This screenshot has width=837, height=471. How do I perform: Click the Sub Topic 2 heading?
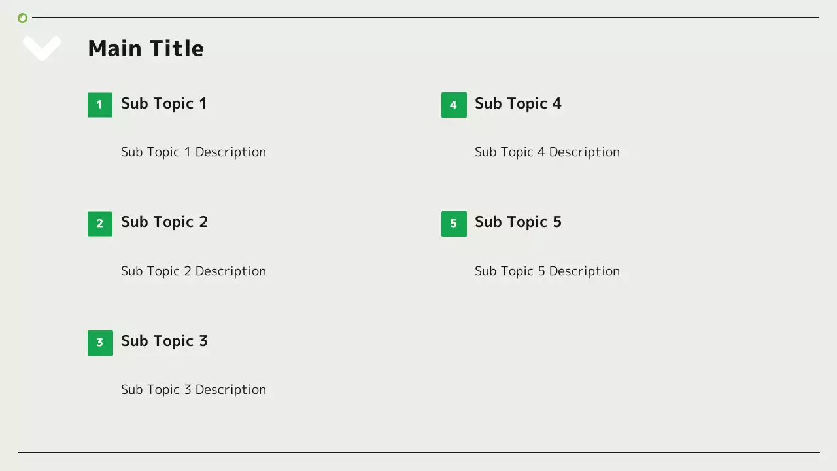tap(164, 222)
